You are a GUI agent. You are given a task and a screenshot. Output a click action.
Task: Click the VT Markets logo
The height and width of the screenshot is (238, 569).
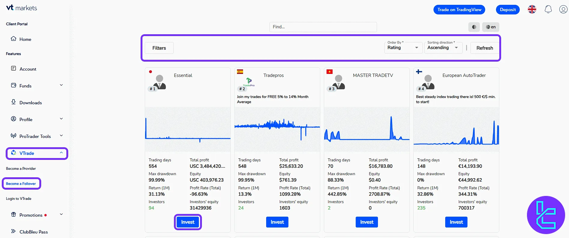22,8
